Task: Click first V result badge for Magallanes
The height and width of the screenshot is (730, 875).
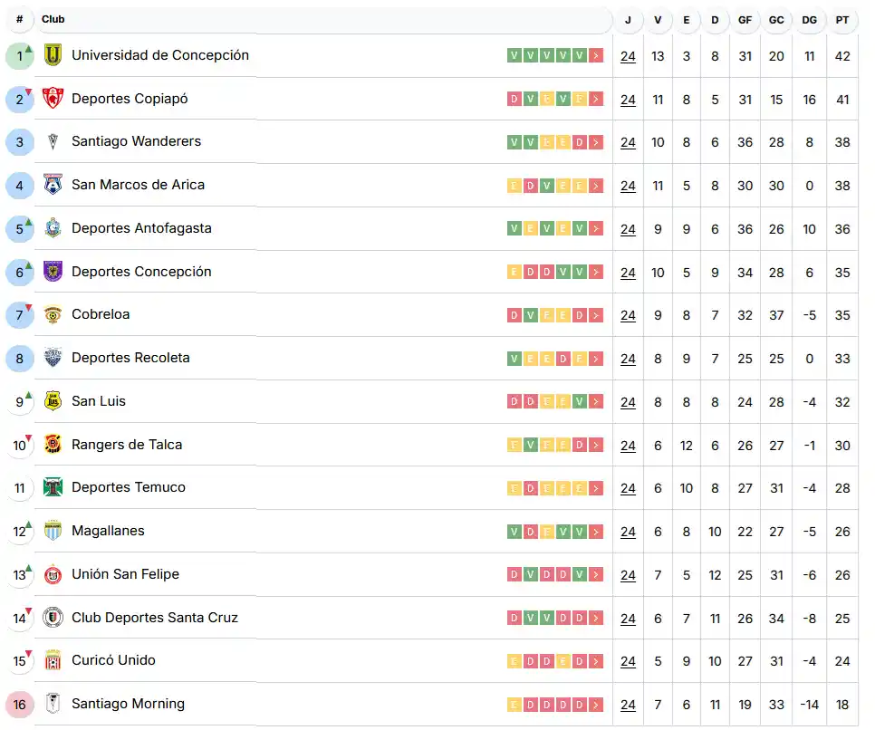Action: [x=514, y=532]
